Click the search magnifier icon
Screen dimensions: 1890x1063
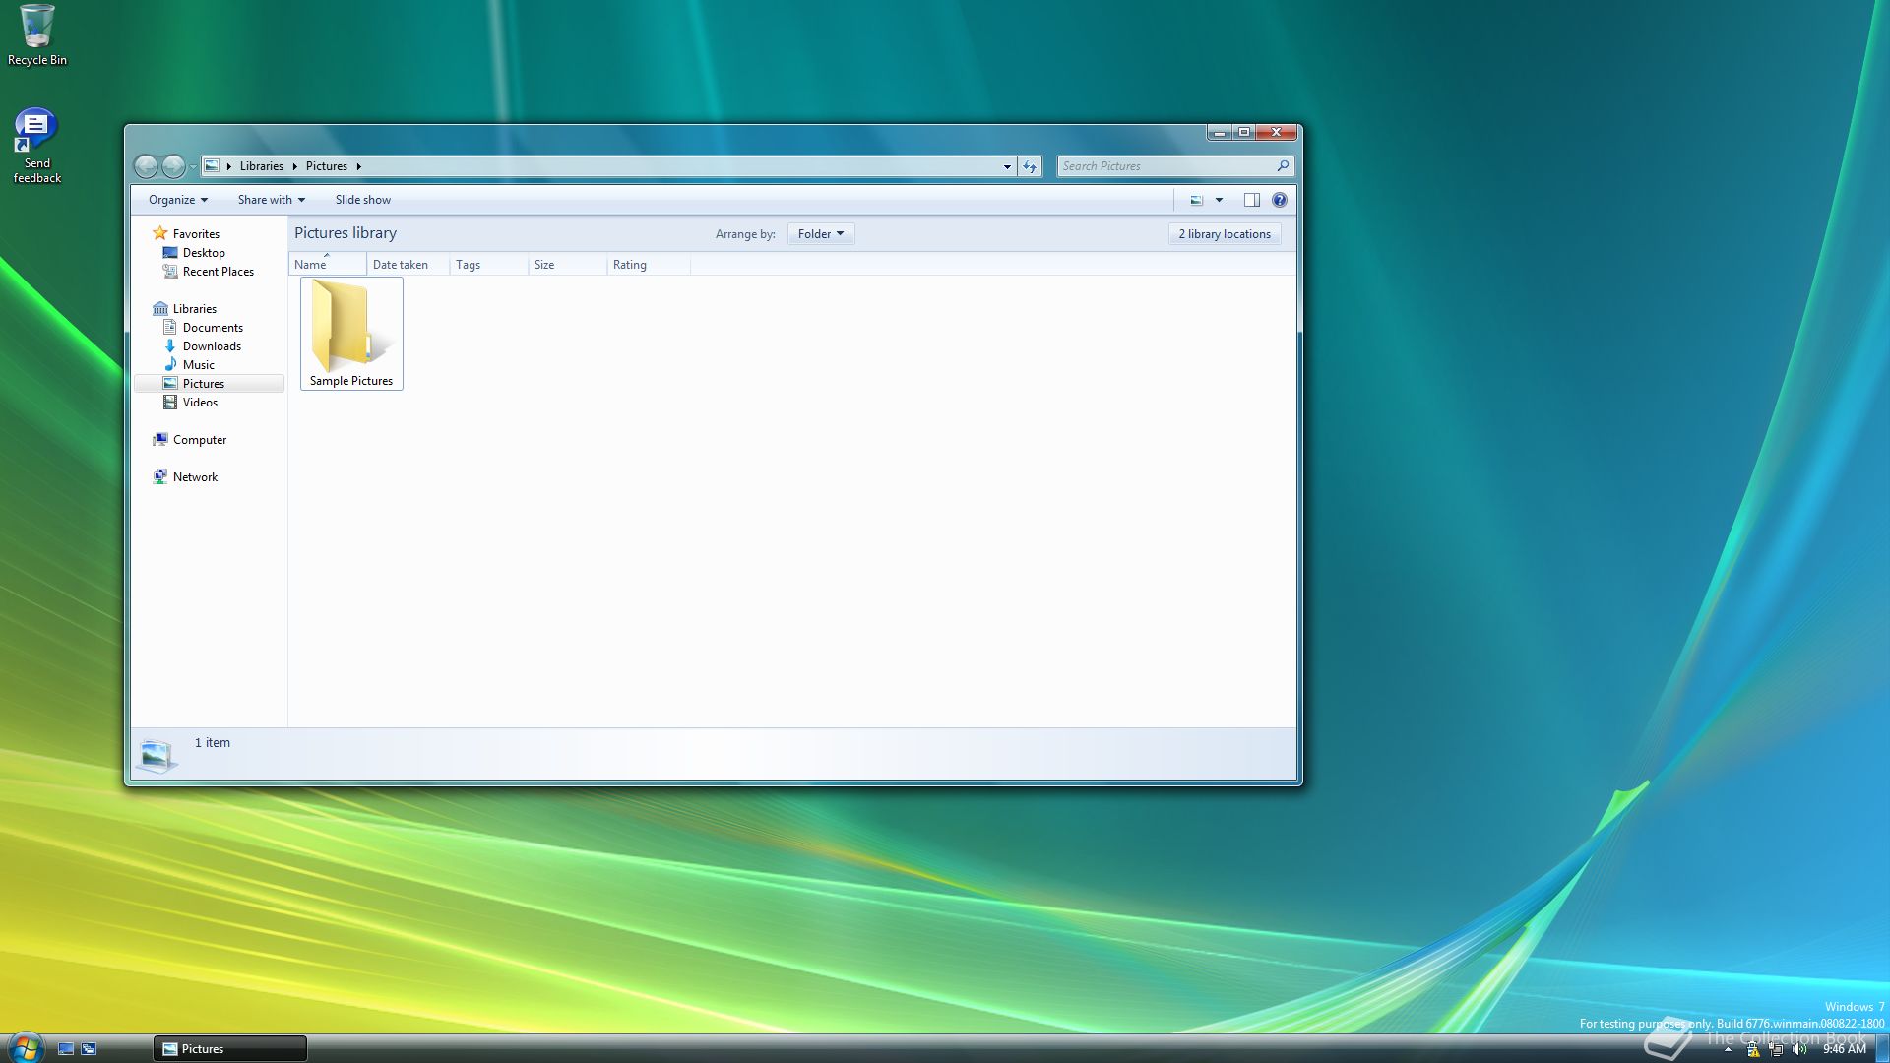click(x=1283, y=166)
